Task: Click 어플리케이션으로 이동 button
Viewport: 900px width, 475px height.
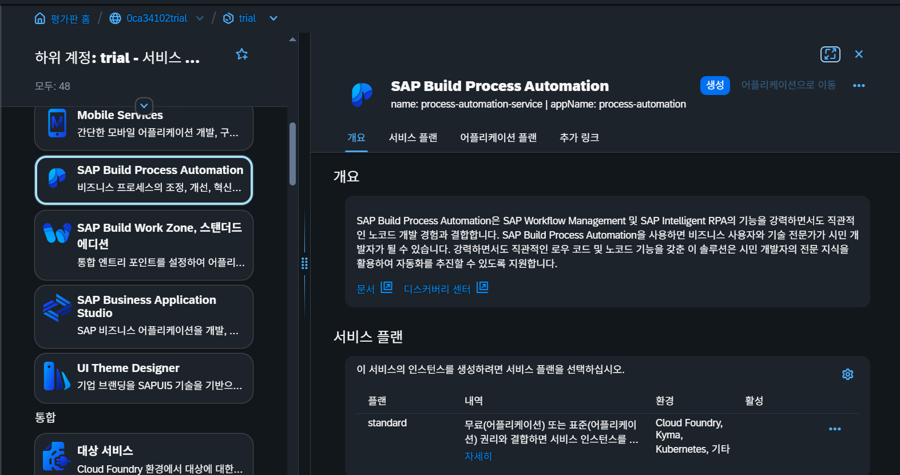Action: click(788, 85)
